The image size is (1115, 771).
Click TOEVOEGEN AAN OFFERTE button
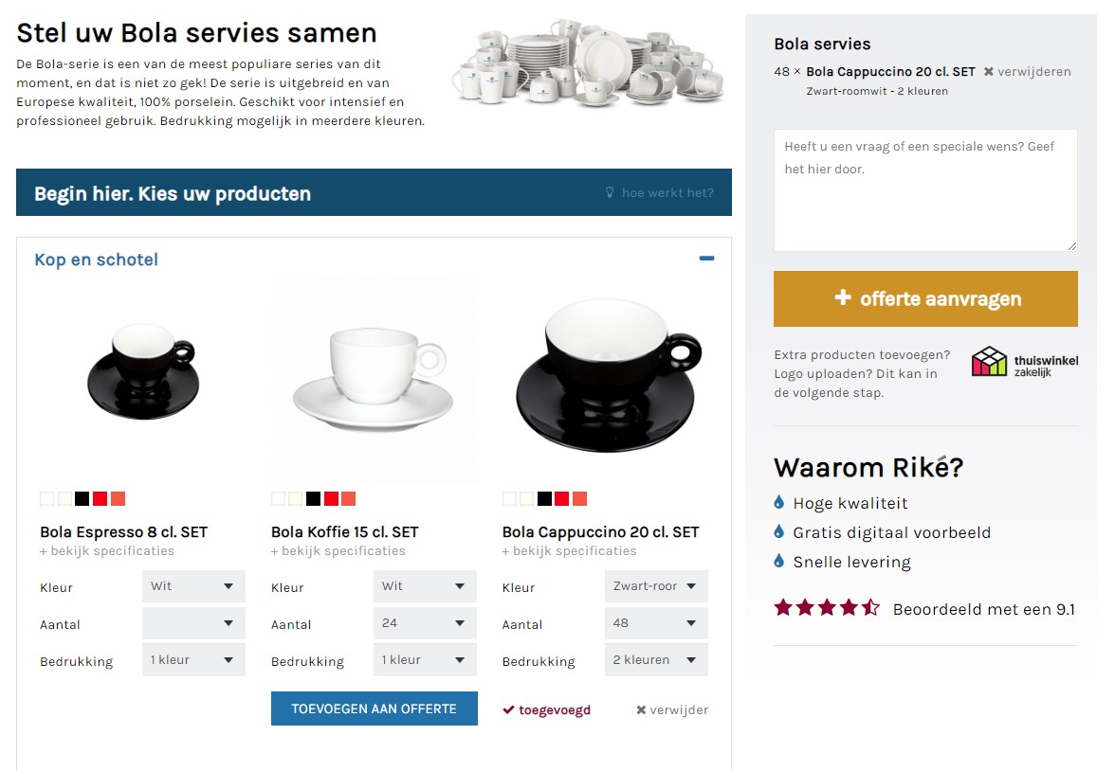[x=374, y=708]
